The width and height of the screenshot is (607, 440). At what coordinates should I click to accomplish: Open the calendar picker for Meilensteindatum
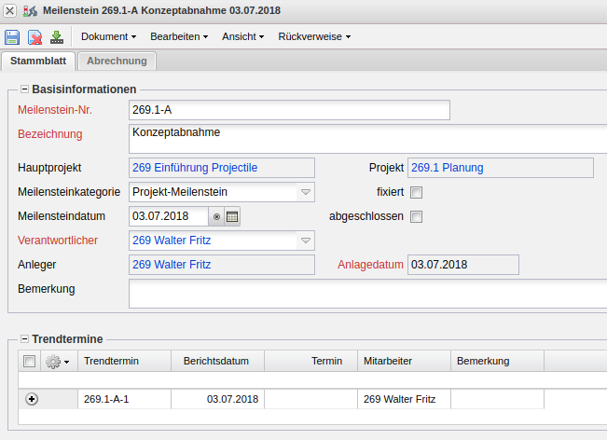pyautogui.click(x=232, y=216)
